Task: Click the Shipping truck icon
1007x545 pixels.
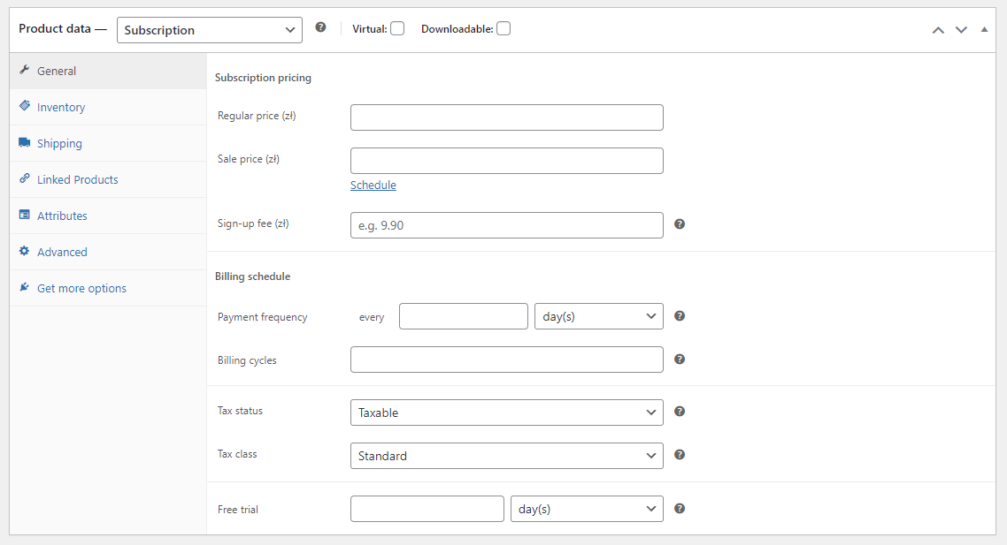Action: click(x=25, y=142)
